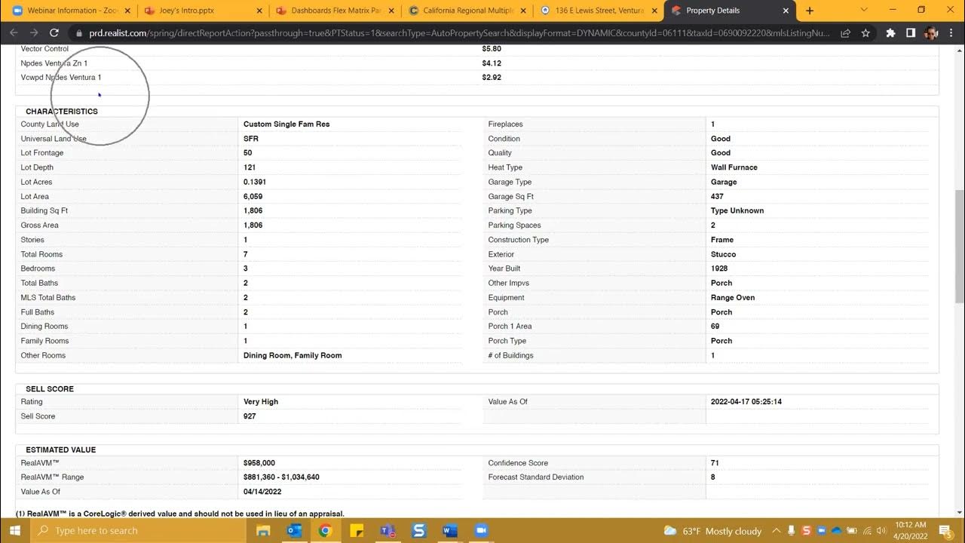Image resolution: width=965 pixels, height=543 pixels.
Task: Select the Lot Area value 6,059
Action: coord(253,197)
